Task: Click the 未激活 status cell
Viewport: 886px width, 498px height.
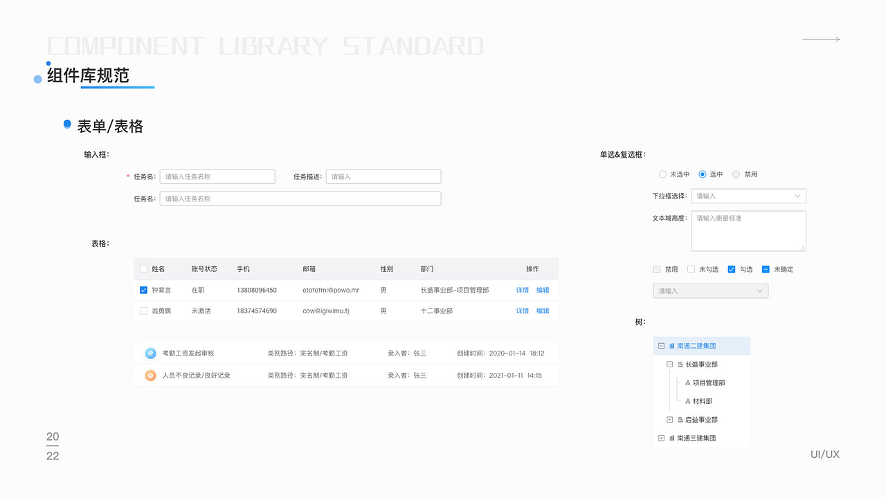Action: (x=201, y=311)
